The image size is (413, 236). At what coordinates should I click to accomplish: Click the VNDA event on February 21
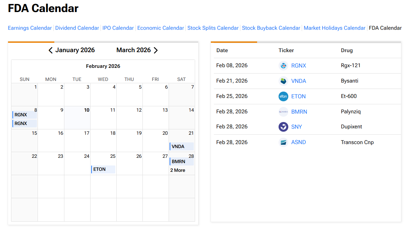click(x=182, y=146)
